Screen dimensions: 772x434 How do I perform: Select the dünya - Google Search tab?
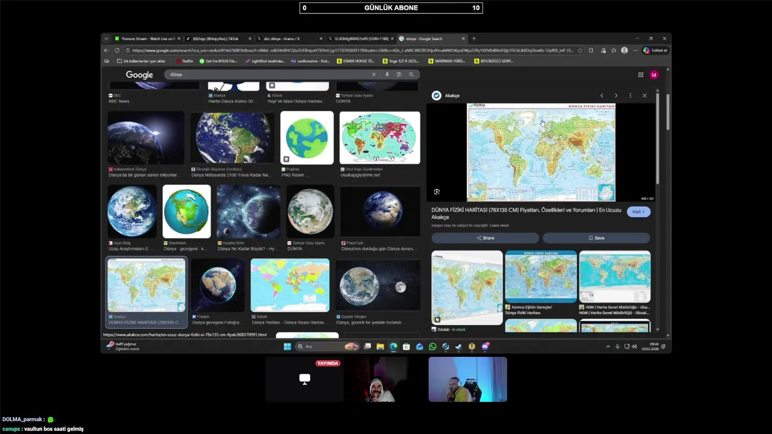point(432,39)
